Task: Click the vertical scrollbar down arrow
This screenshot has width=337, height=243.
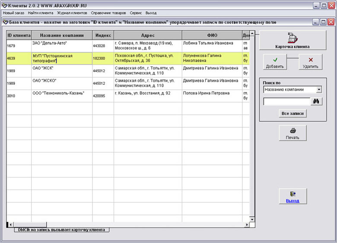Action: 252,219
